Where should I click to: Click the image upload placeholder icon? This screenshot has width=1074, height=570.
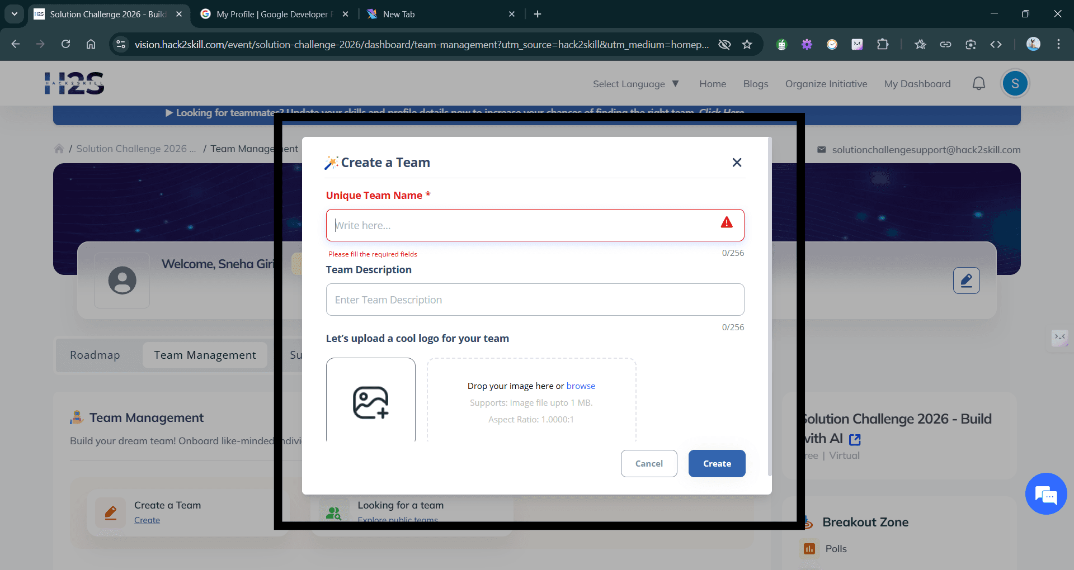tap(370, 403)
